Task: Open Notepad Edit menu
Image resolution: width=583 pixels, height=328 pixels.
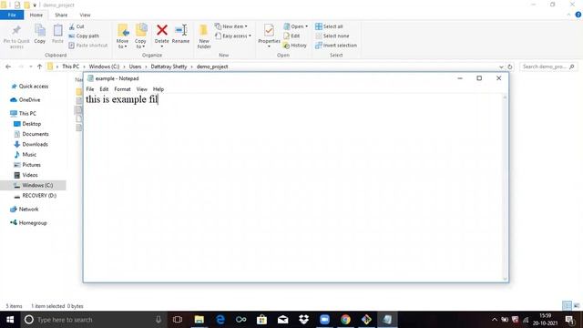Action: [x=104, y=89]
